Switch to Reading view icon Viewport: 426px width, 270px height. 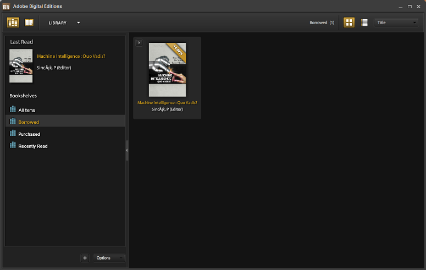[x=29, y=23]
